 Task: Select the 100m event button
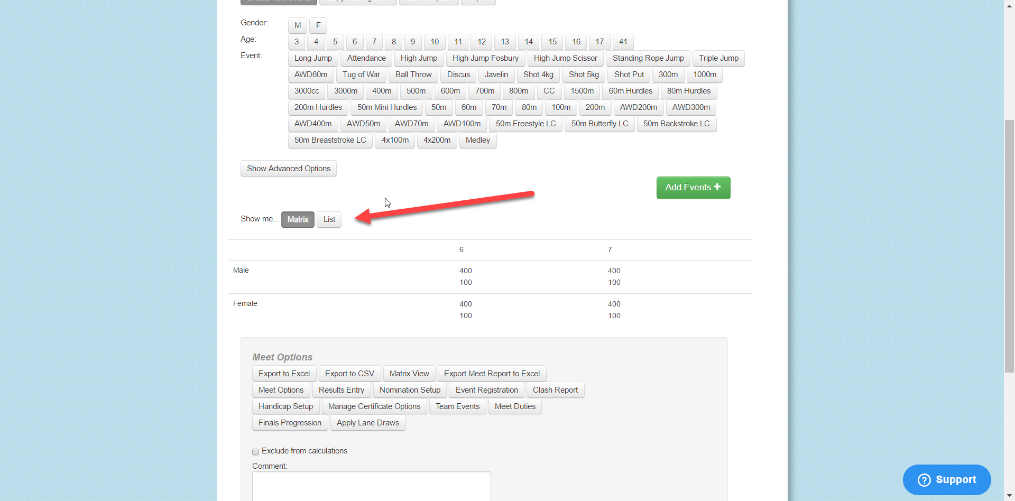pos(561,107)
